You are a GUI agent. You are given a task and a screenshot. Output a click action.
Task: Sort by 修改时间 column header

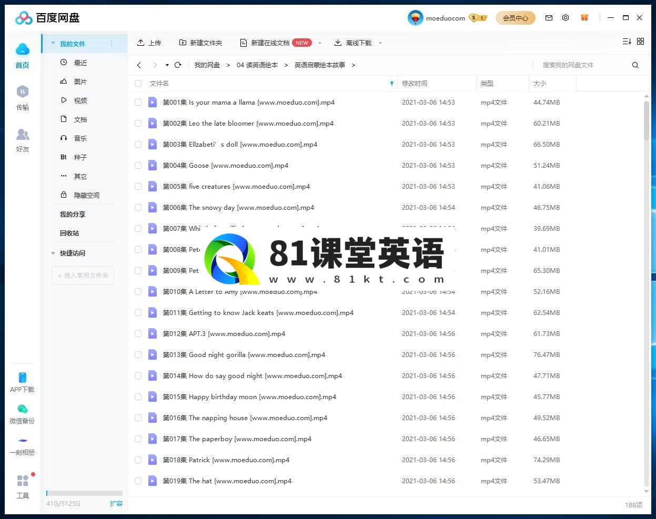click(415, 83)
